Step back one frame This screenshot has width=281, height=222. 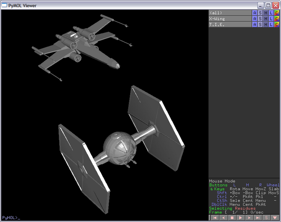tap(223, 218)
